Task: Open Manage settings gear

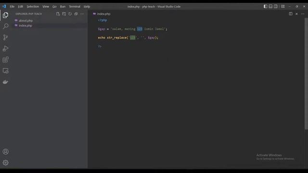Action: (x=5, y=162)
